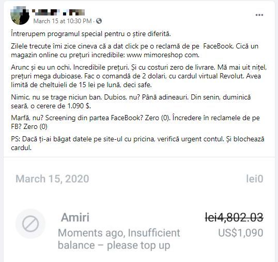Image resolution: width=278 pixels, height=262 pixels.
Task: Open the post options three-dot menu
Action: 259,15
